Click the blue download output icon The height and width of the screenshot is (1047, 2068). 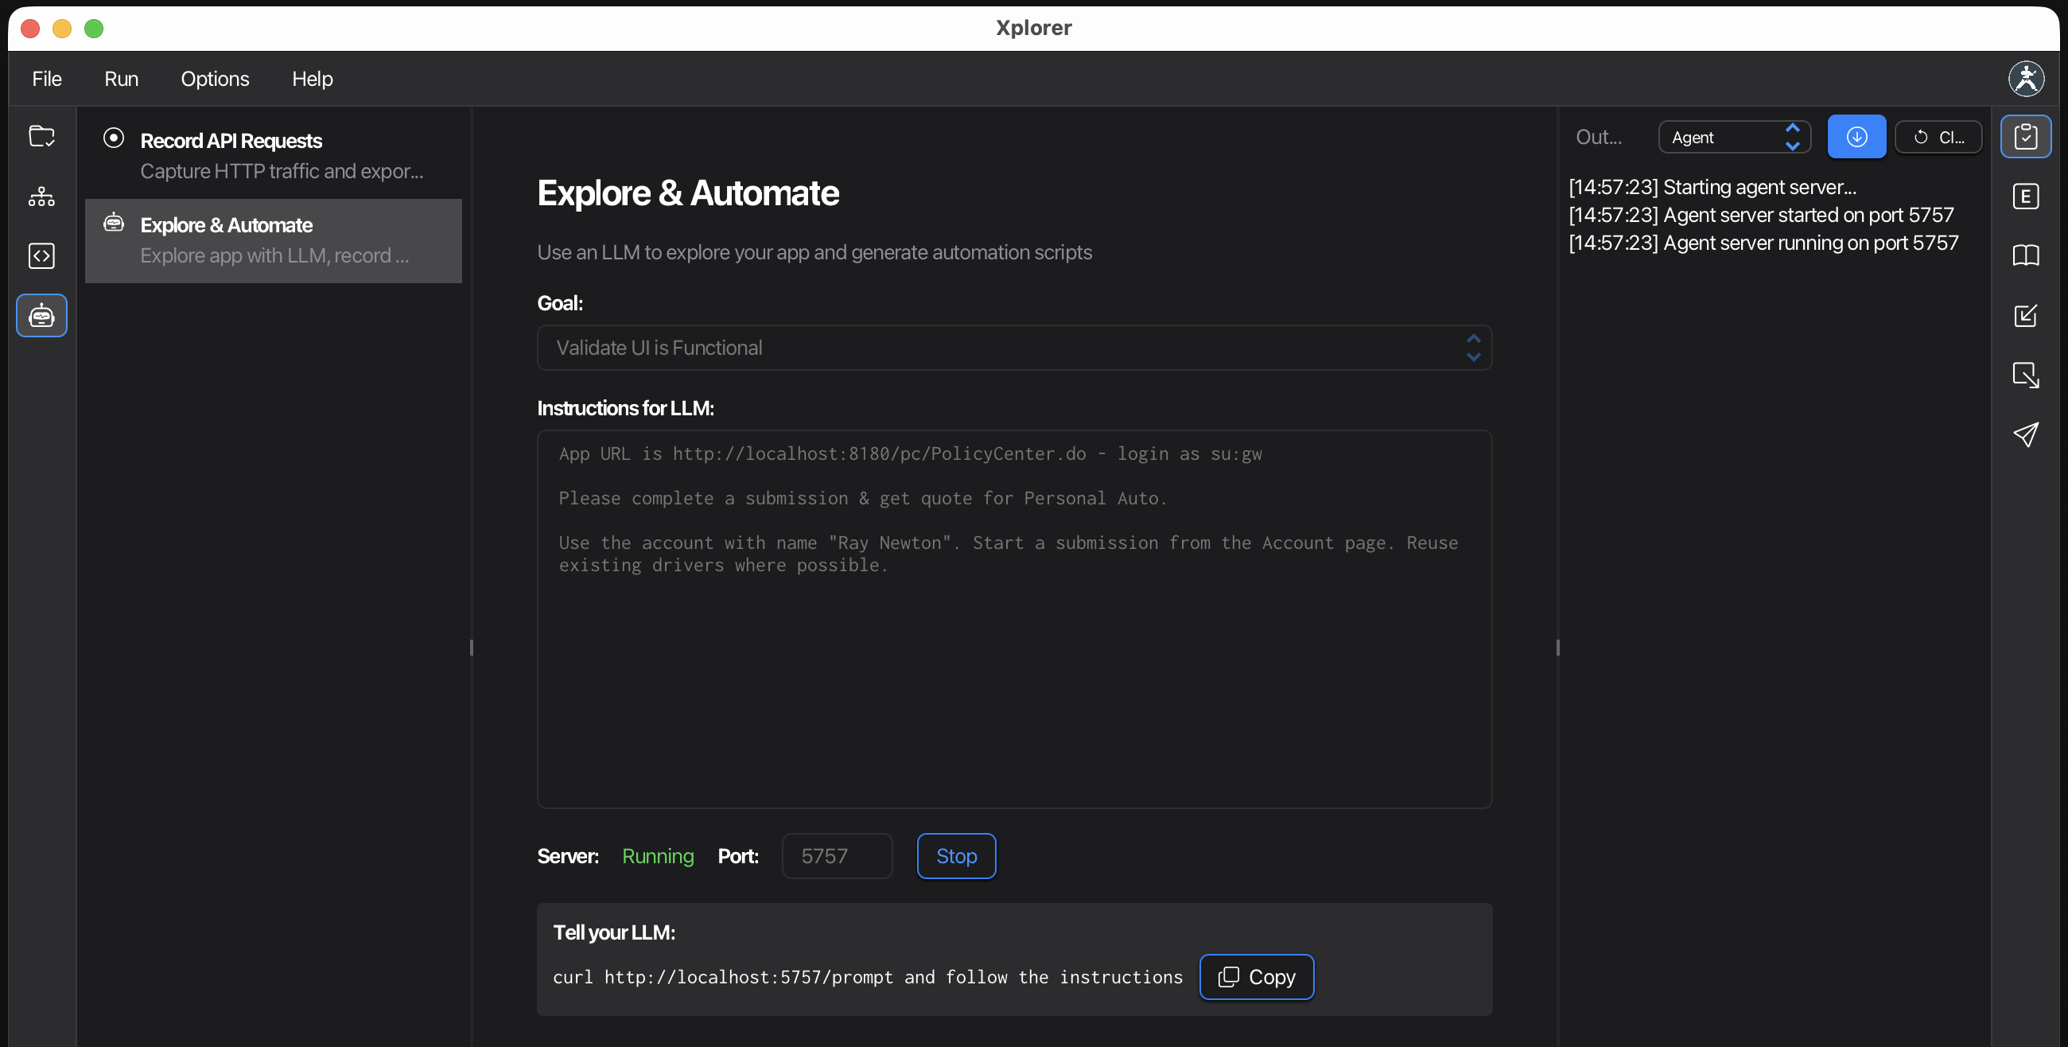(1857, 137)
